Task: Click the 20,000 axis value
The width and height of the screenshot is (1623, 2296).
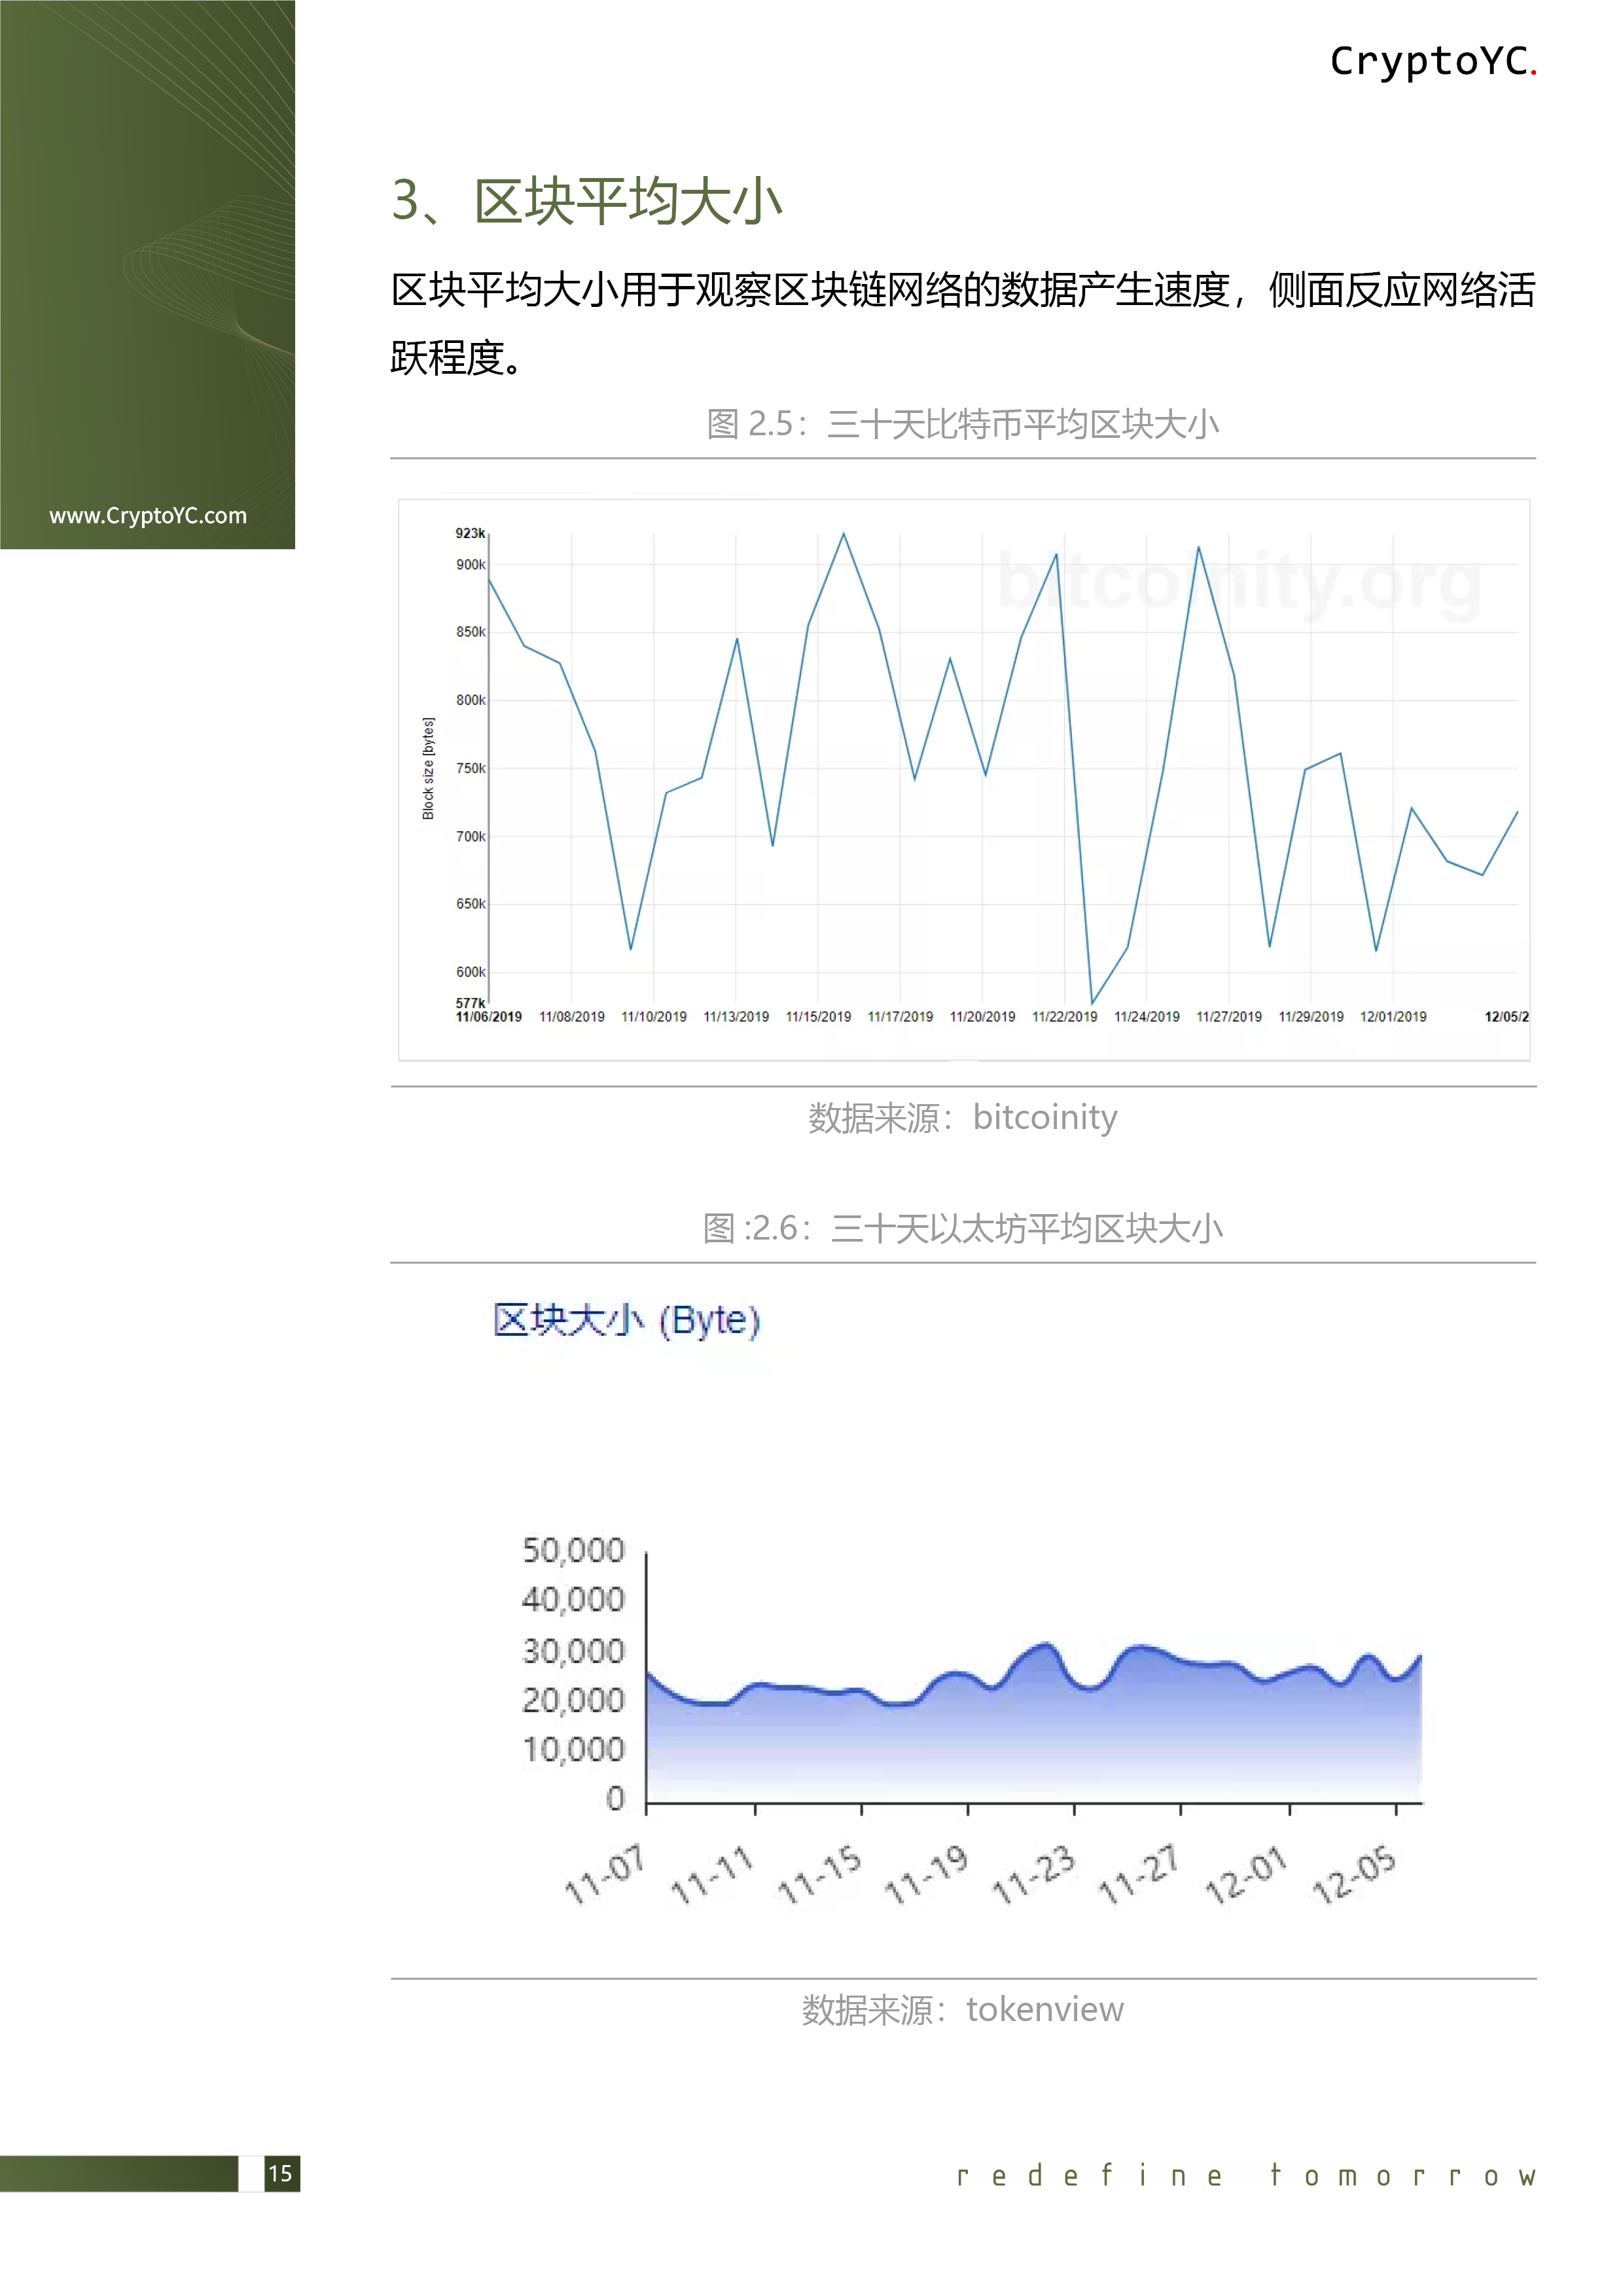Action: 574,1701
